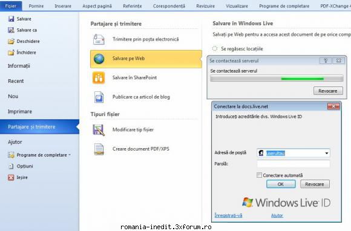
Task: Switch to the Inserare ribbon tab
Action: 63,6
